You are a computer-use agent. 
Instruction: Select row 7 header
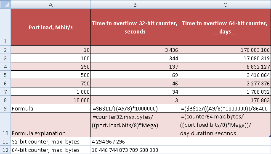(5, 91)
